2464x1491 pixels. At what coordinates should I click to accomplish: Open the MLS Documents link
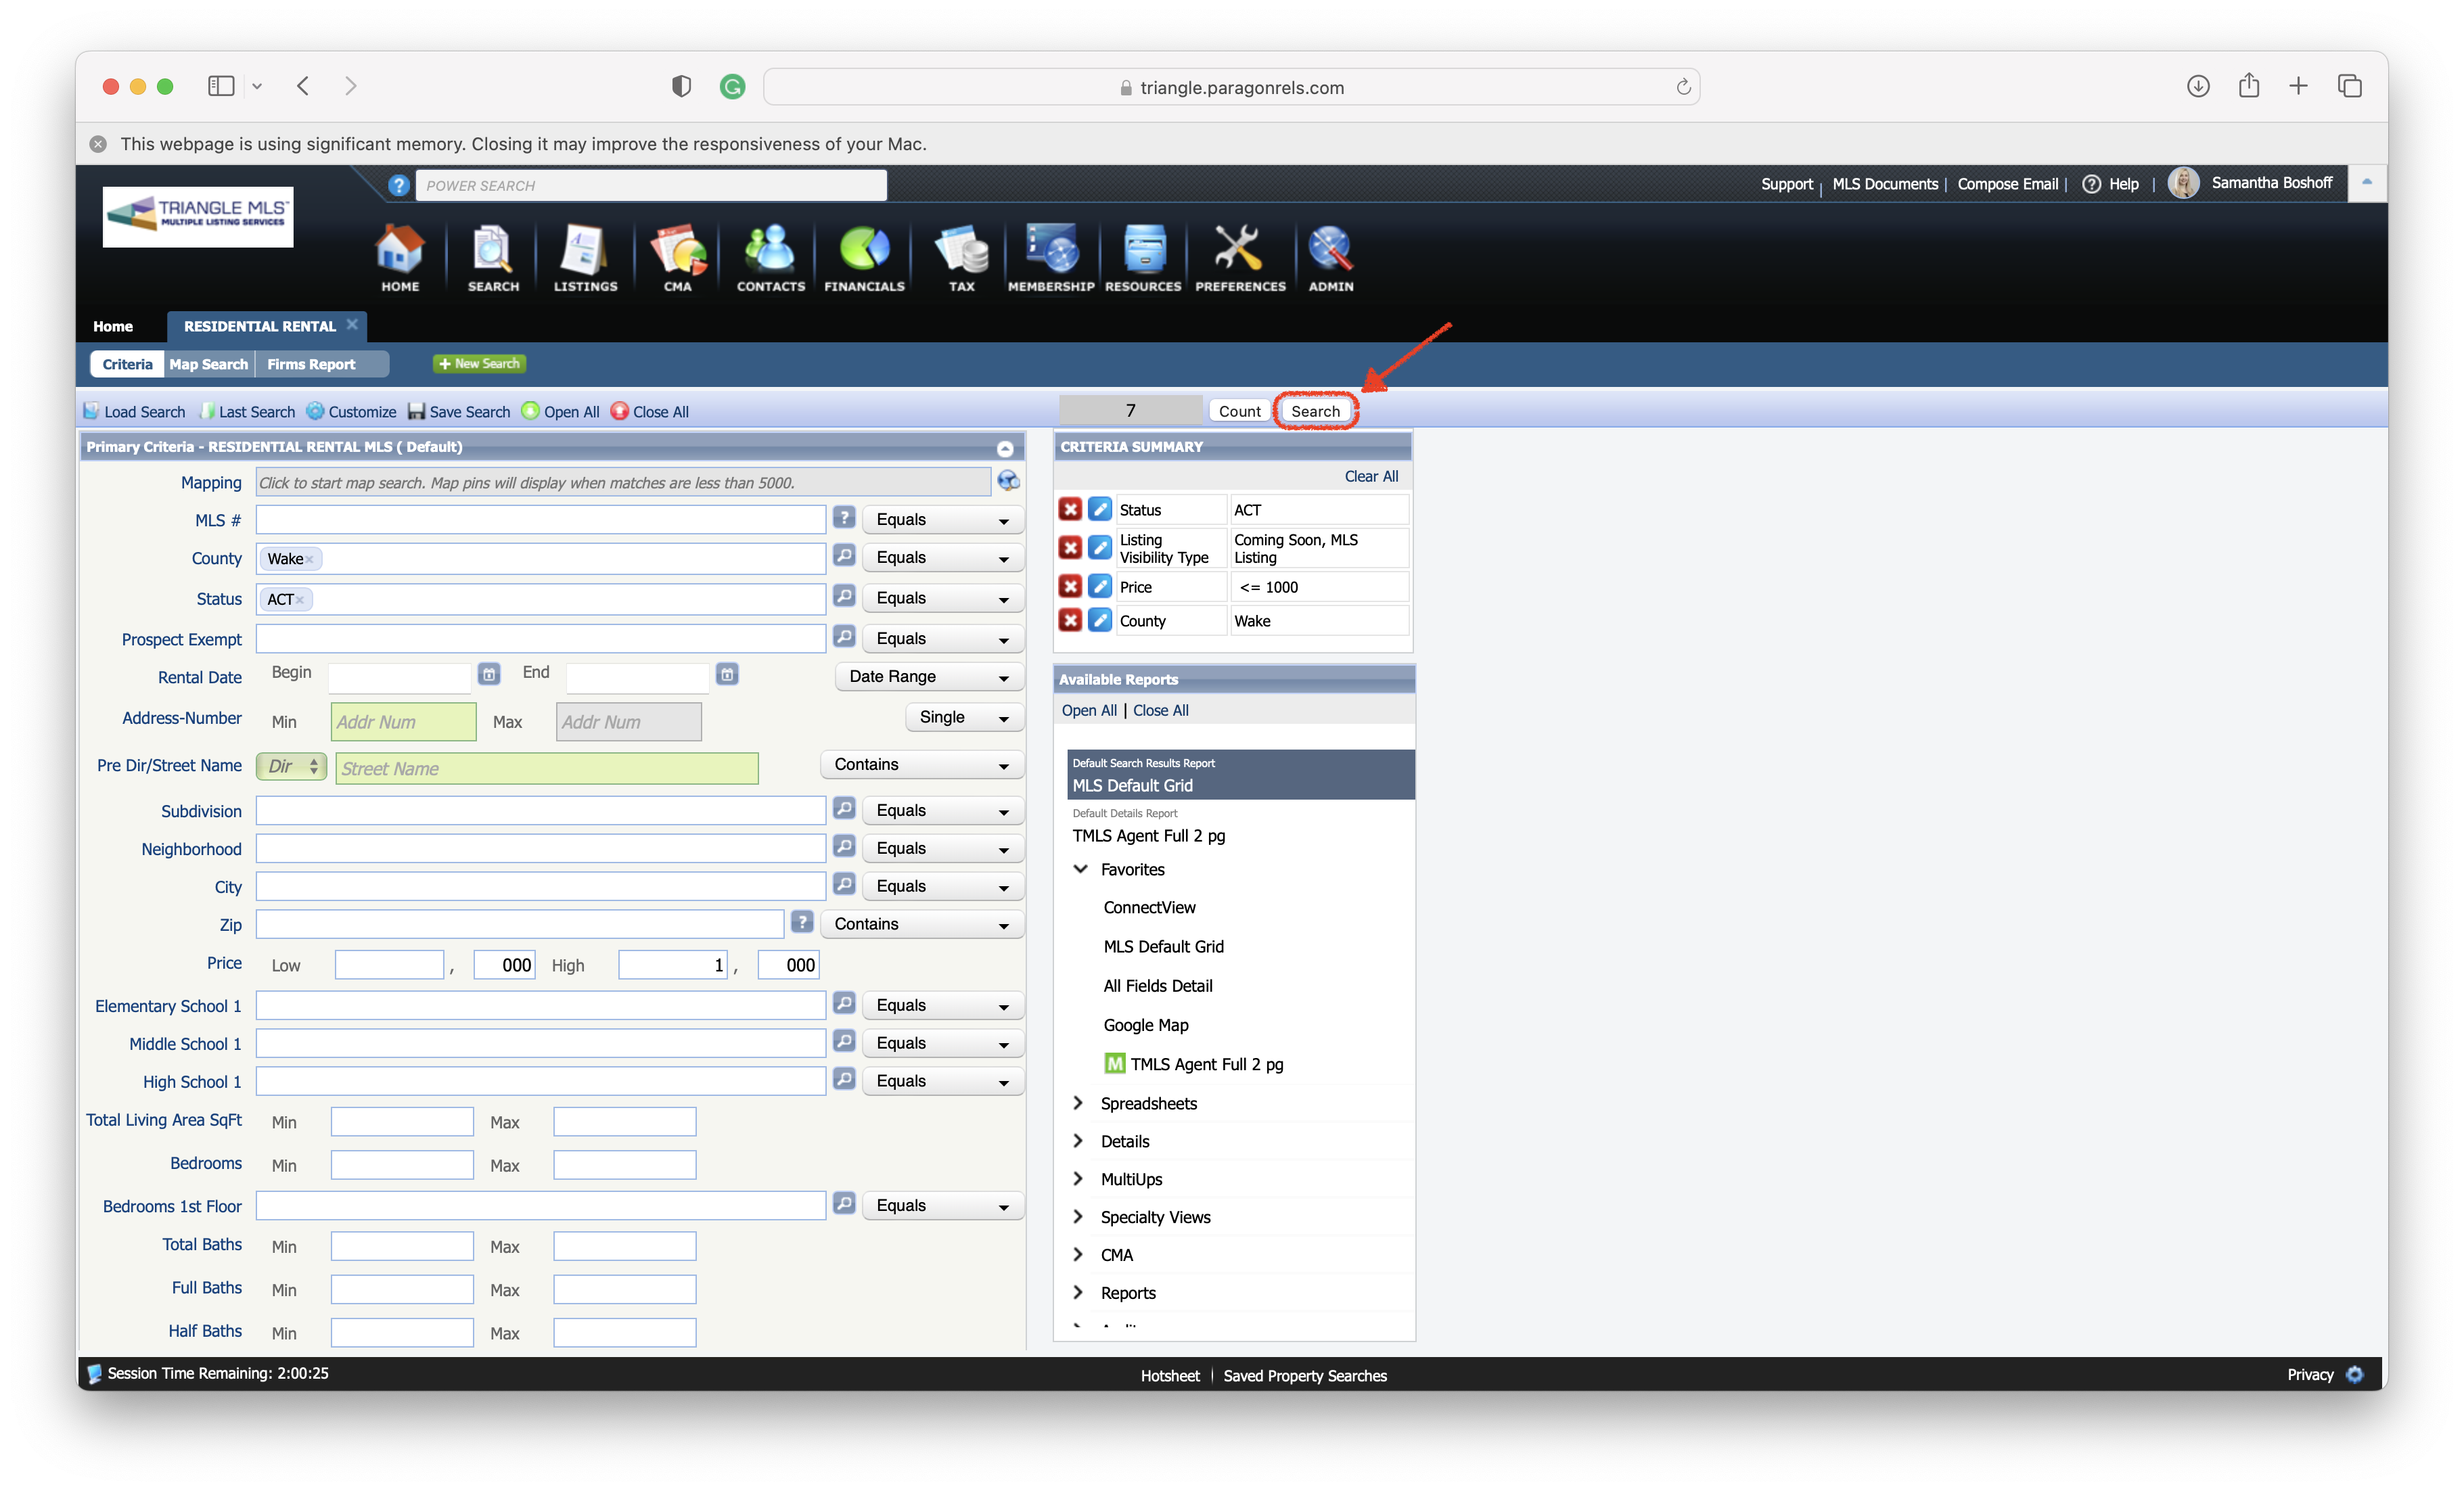coord(1885,184)
